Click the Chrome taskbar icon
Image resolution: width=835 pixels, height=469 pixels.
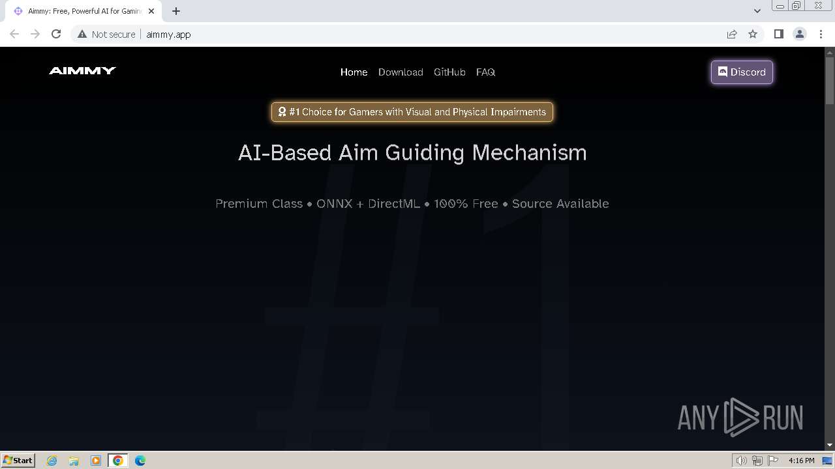pos(118,461)
